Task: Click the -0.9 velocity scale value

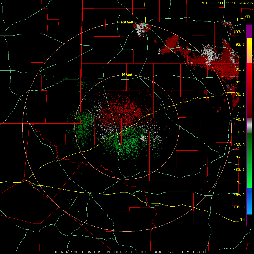Action: 240,120
